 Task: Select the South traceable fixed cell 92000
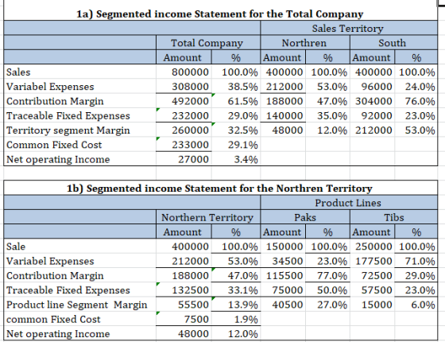(372, 115)
